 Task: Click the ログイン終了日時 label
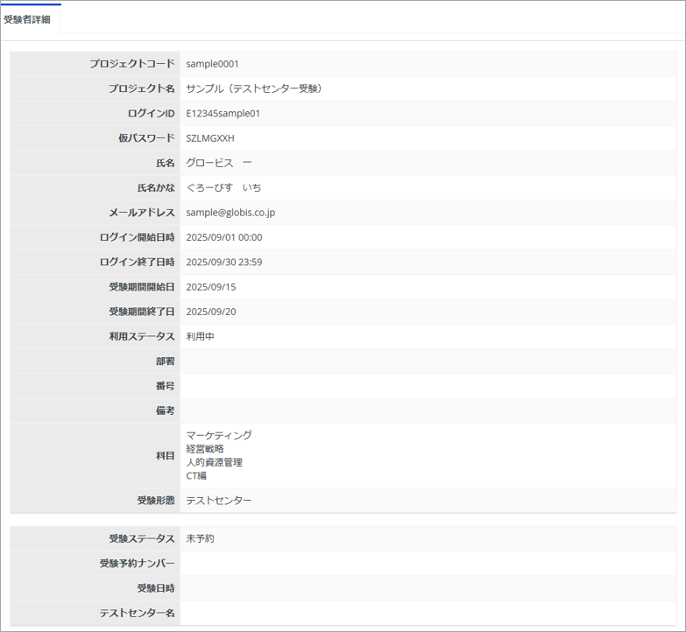[x=137, y=263]
